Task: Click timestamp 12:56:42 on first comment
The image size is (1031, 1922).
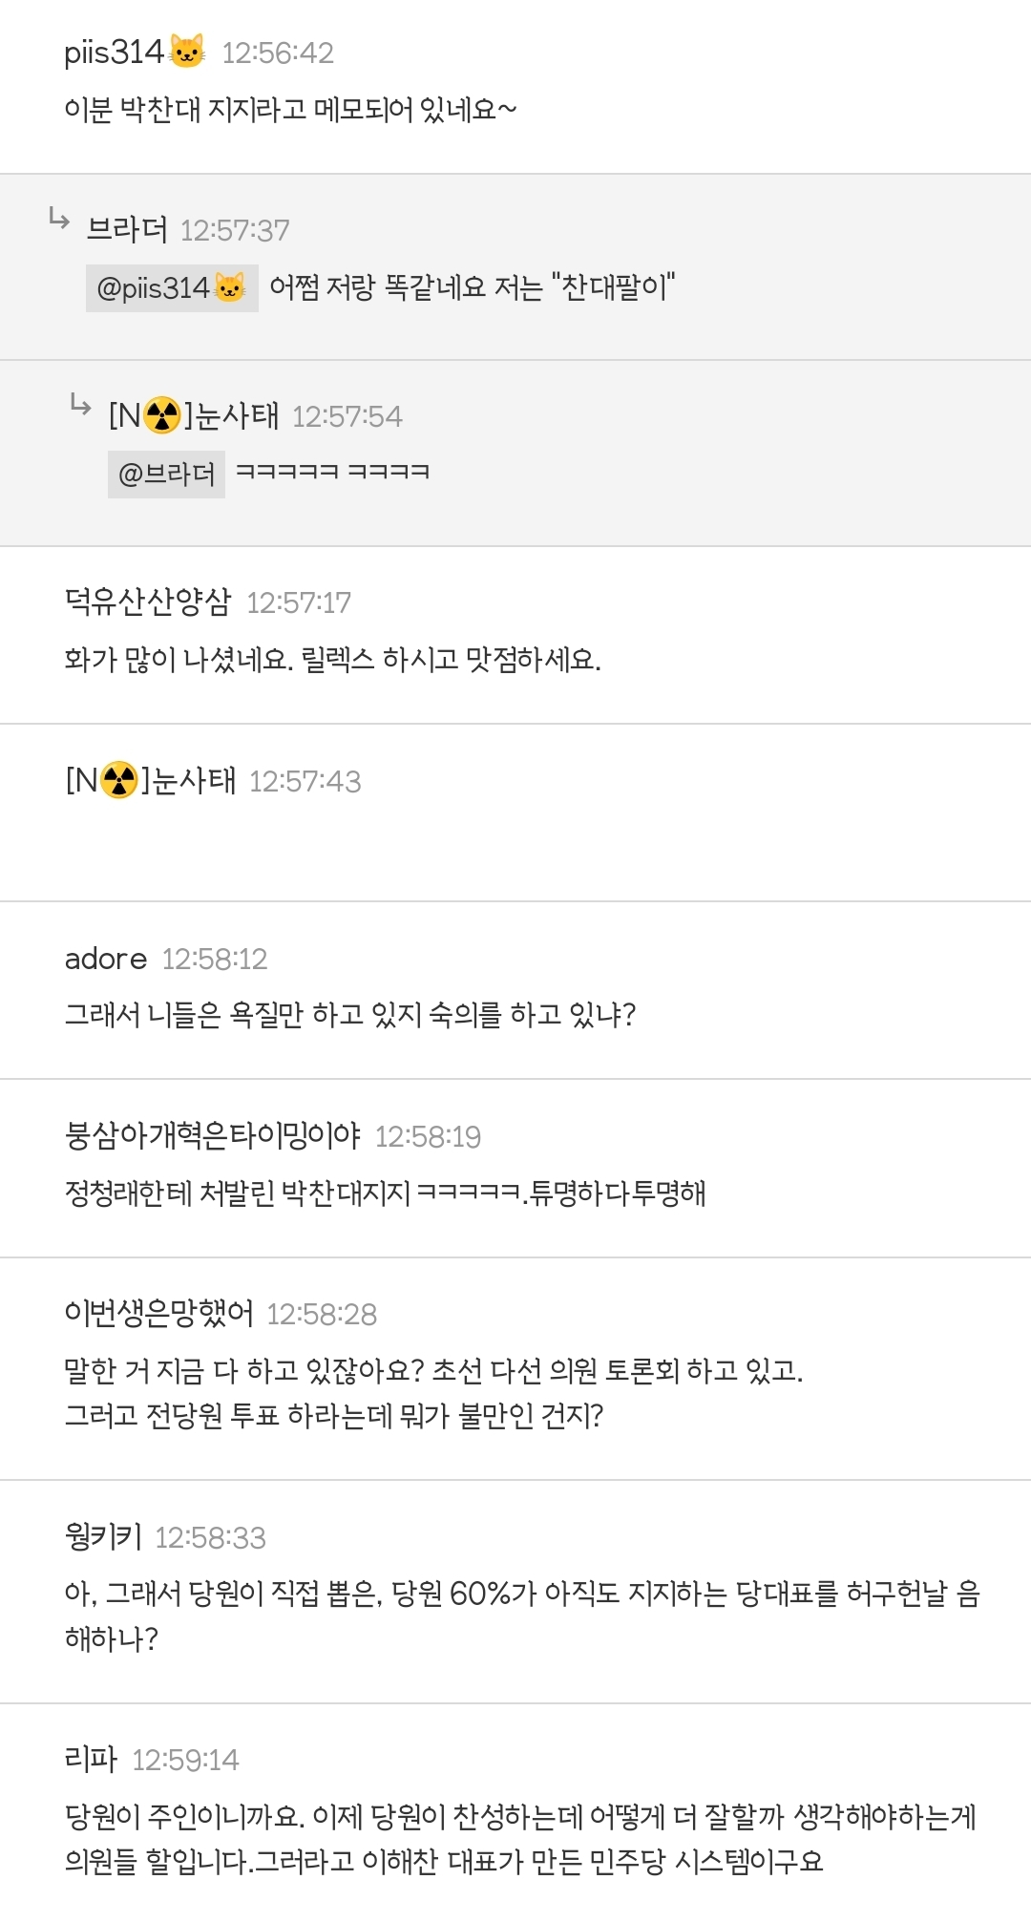Action: pos(278,53)
